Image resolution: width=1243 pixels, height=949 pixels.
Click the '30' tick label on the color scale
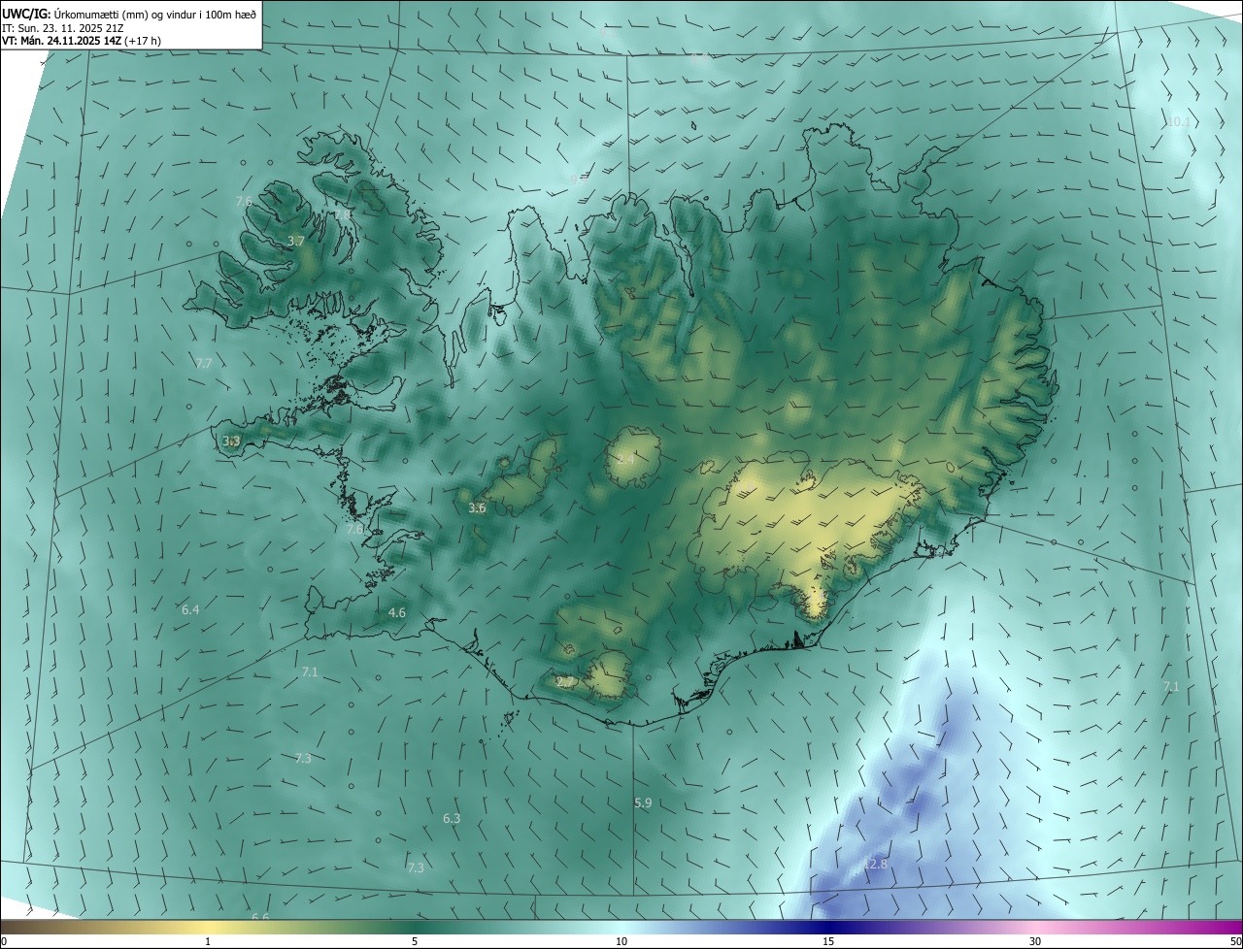(1035, 941)
